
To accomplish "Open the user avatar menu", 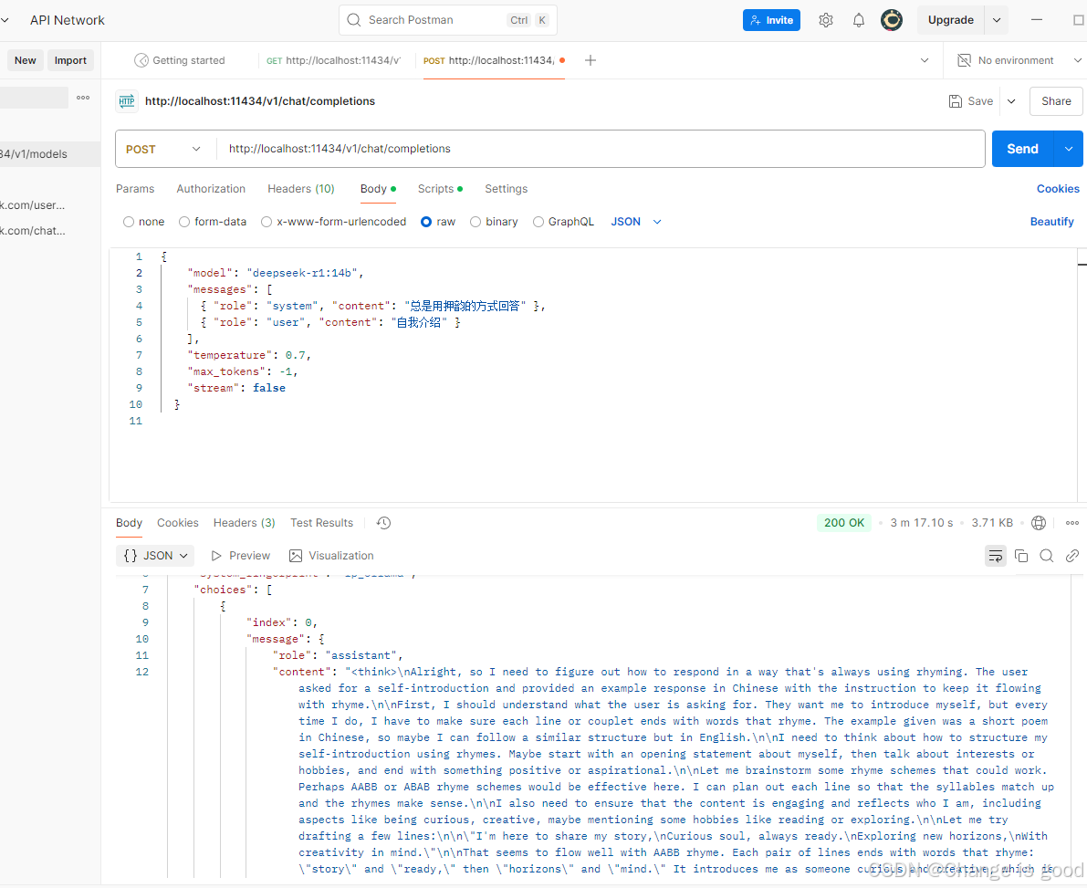I will pyautogui.click(x=892, y=20).
